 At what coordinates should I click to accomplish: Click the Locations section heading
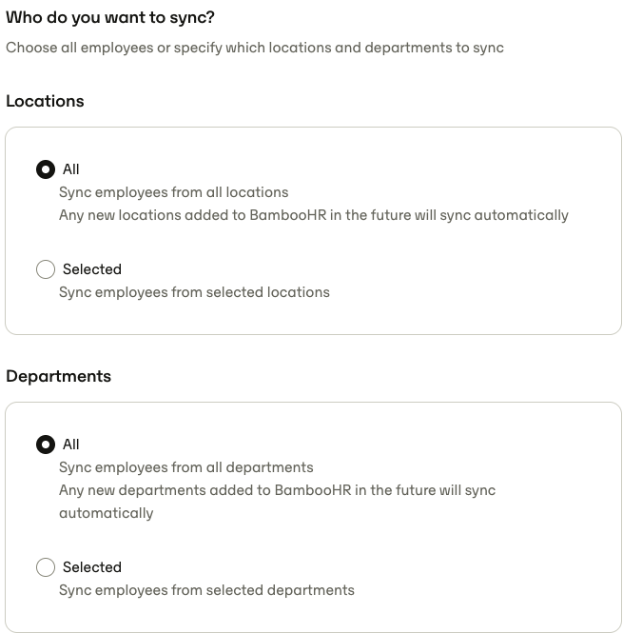[45, 101]
